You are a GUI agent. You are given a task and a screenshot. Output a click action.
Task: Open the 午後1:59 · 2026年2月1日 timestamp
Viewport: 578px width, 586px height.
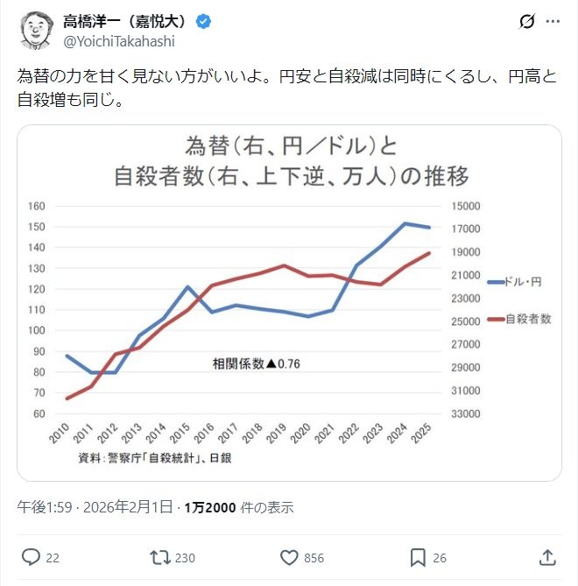click(96, 507)
